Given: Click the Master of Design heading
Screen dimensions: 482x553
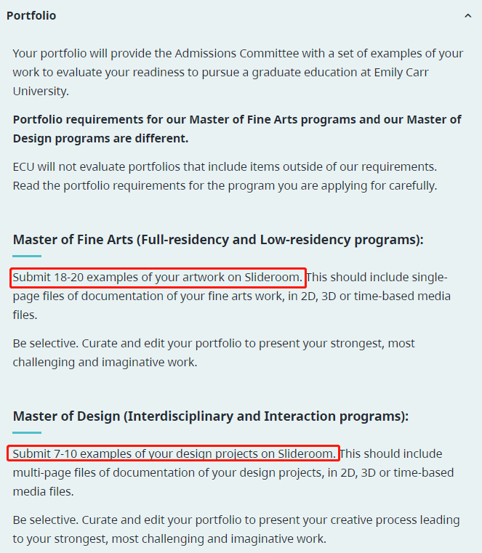Looking at the screenshot, I should click(211, 416).
